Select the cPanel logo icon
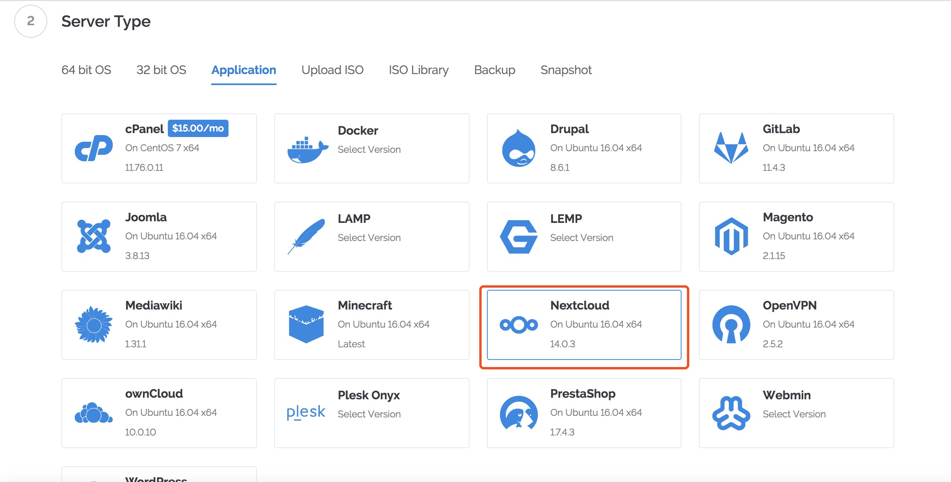Image resolution: width=951 pixels, height=482 pixels. (93, 148)
